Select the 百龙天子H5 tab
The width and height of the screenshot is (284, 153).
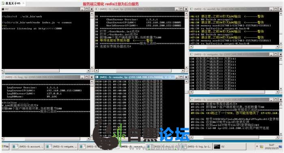12,3
